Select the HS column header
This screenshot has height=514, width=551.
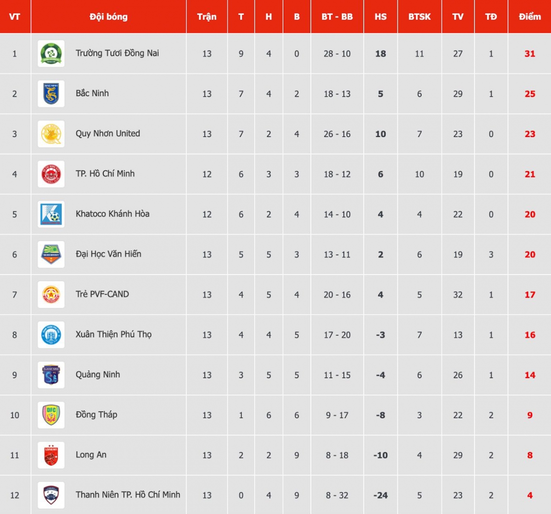(380, 17)
